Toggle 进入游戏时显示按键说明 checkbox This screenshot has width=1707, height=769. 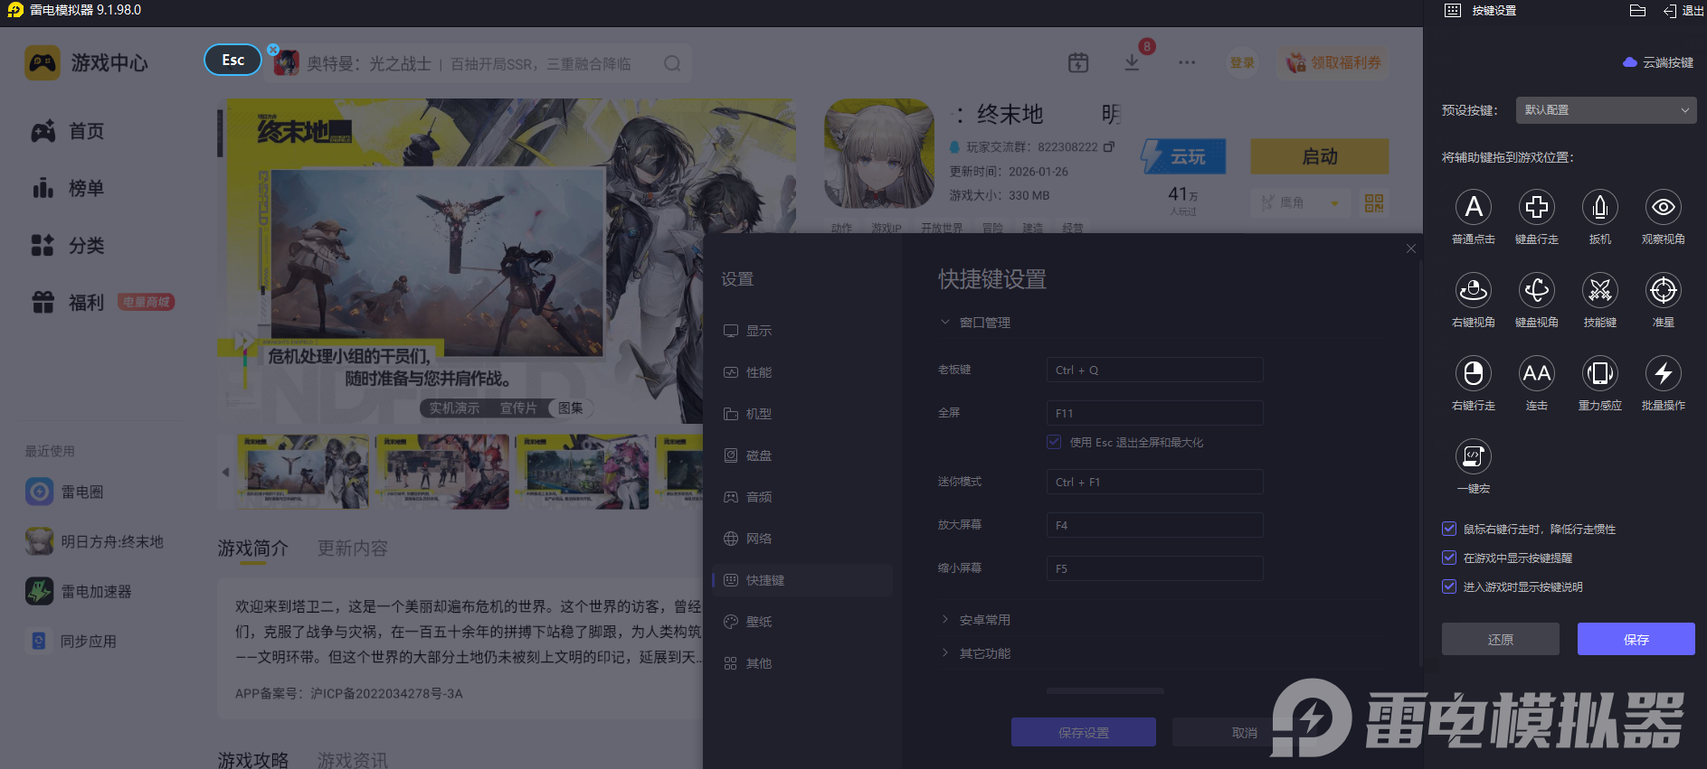(1449, 586)
